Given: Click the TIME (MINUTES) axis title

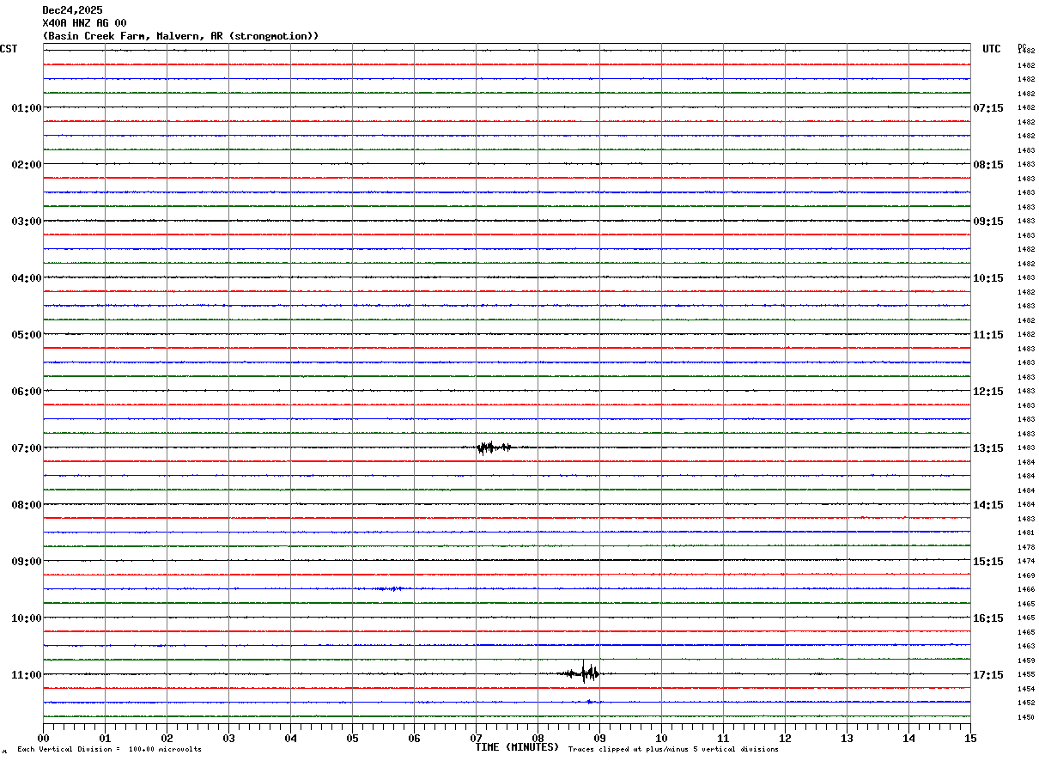Looking at the screenshot, I should tap(517, 747).
